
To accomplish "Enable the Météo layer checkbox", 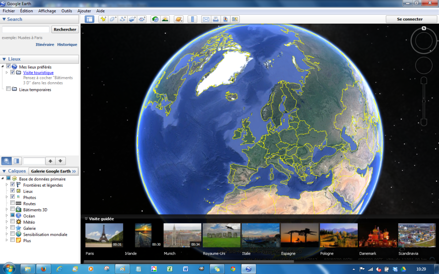I will (12, 222).
